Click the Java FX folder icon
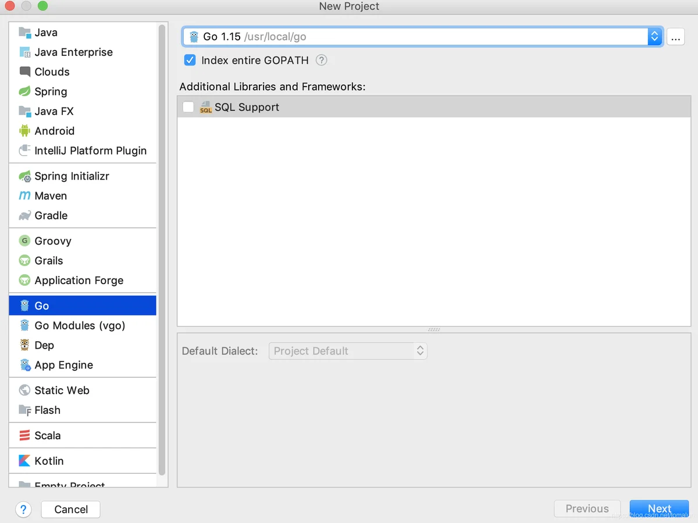This screenshot has height=523, width=698. (x=24, y=111)
